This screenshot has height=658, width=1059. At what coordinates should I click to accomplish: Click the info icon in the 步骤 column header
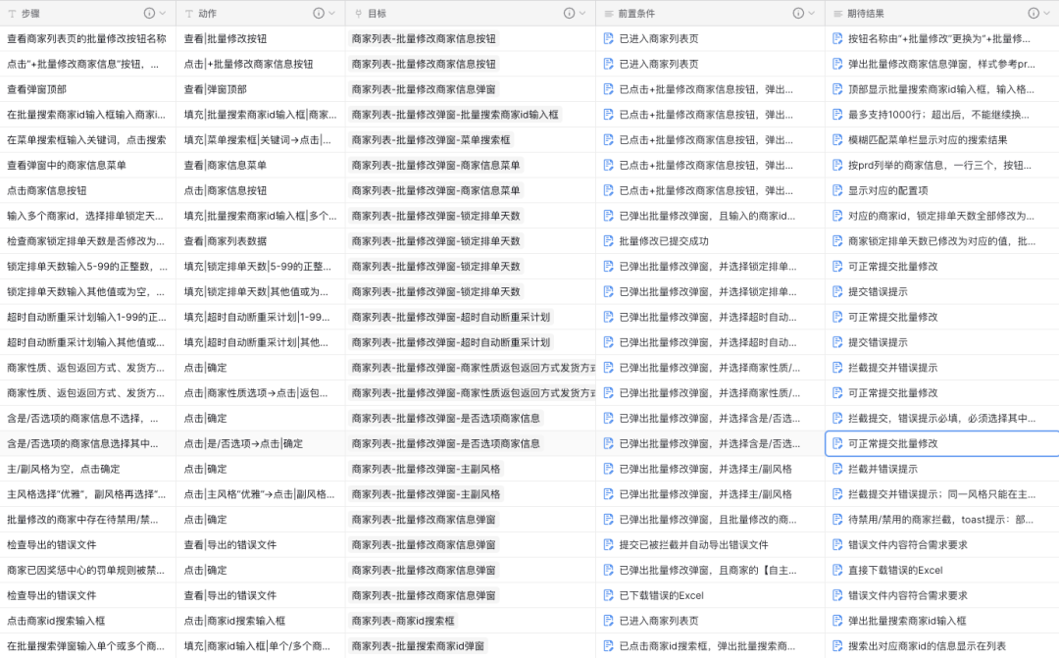point(149,14)
